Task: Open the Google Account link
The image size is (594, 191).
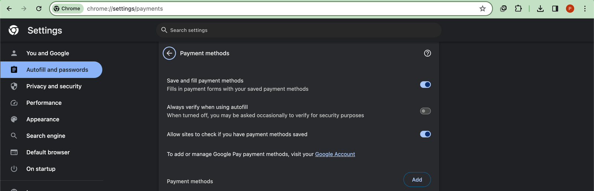Action: click(x=335, y=154)
